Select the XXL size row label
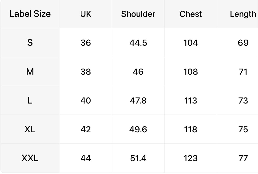The width and height of the screenshot is (258, 174). [x=30, y=158]
